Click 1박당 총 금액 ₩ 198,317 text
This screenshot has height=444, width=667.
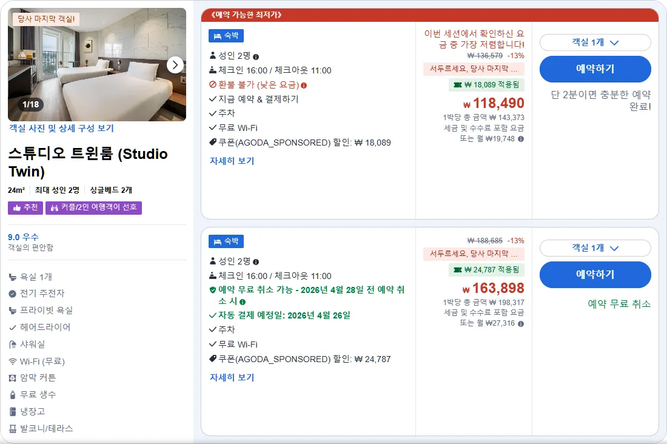pyautogui.click(x=484, y=303)
